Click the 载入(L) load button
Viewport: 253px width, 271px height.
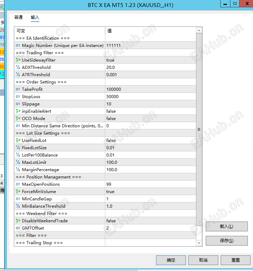click(227, 226)
